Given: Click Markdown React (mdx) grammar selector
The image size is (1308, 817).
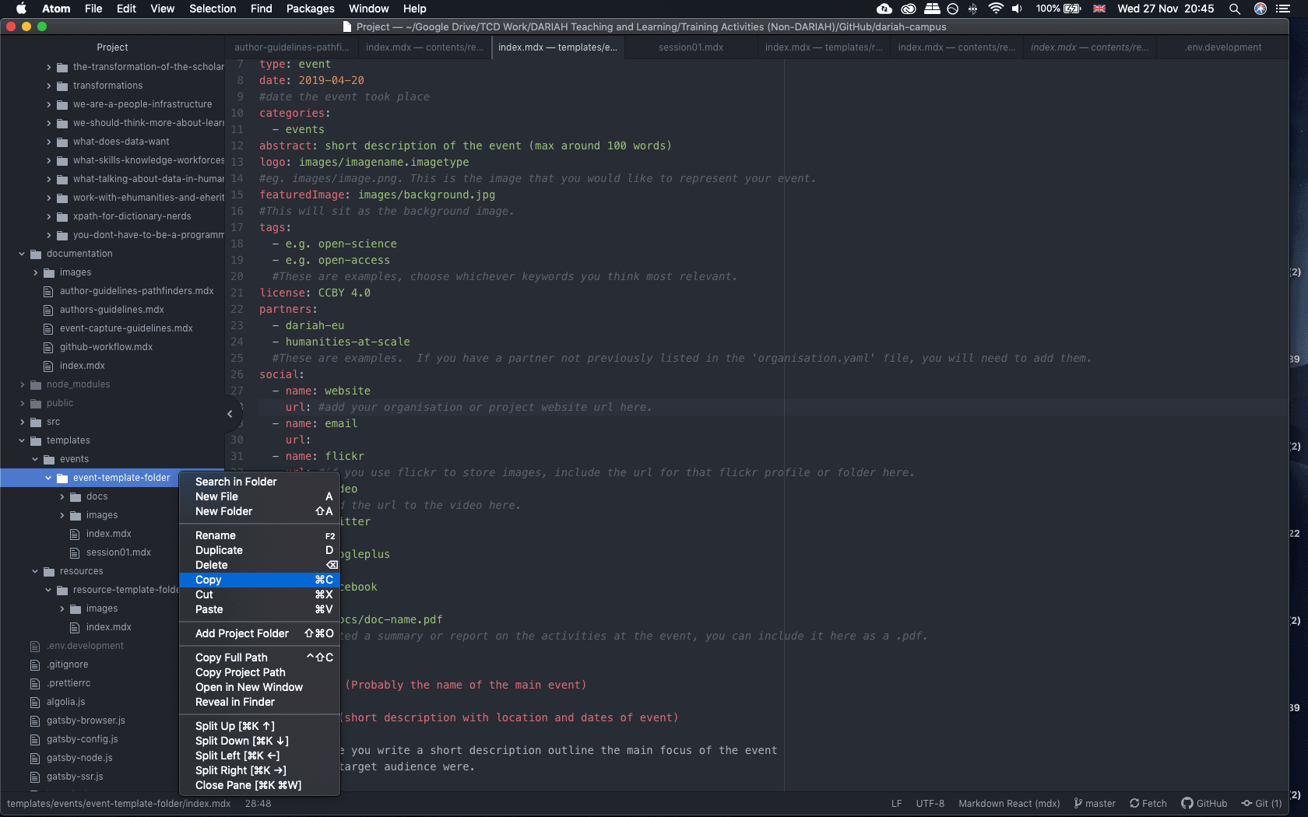Looking at the screenshot, I should point(1009,803).
